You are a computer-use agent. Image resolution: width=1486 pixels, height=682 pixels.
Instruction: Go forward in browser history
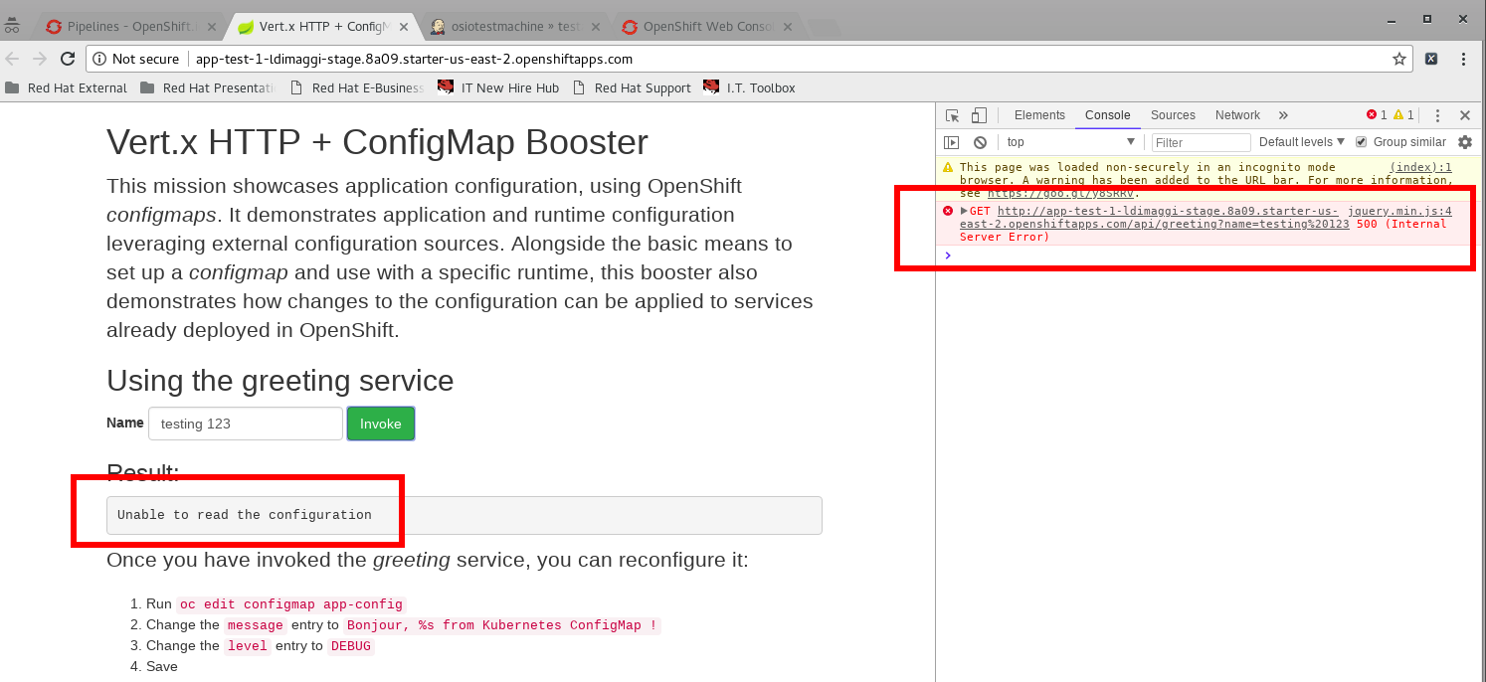[x=40, y=59]
